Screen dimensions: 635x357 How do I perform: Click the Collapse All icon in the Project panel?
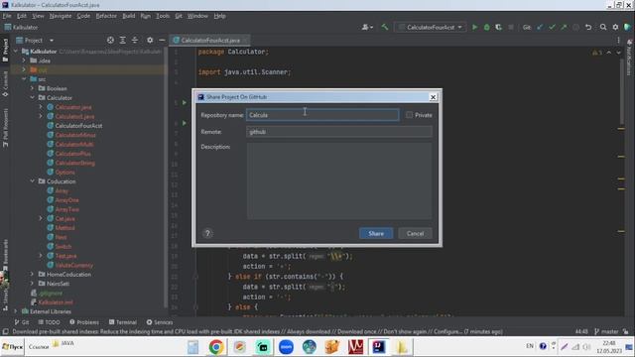(x=135, y=40)
